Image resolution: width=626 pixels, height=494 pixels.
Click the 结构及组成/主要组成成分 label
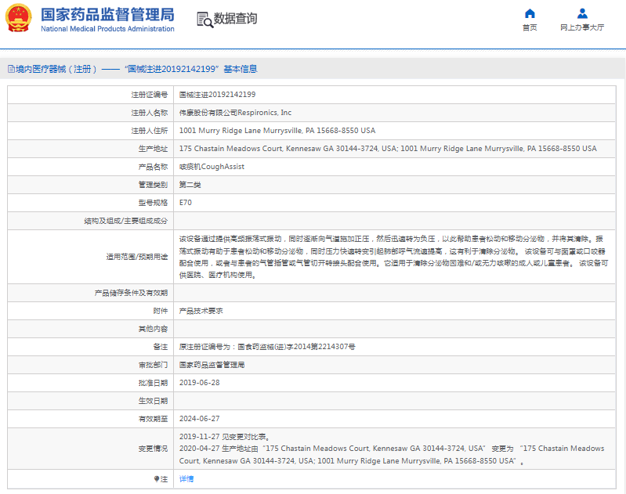coord(126,221)
